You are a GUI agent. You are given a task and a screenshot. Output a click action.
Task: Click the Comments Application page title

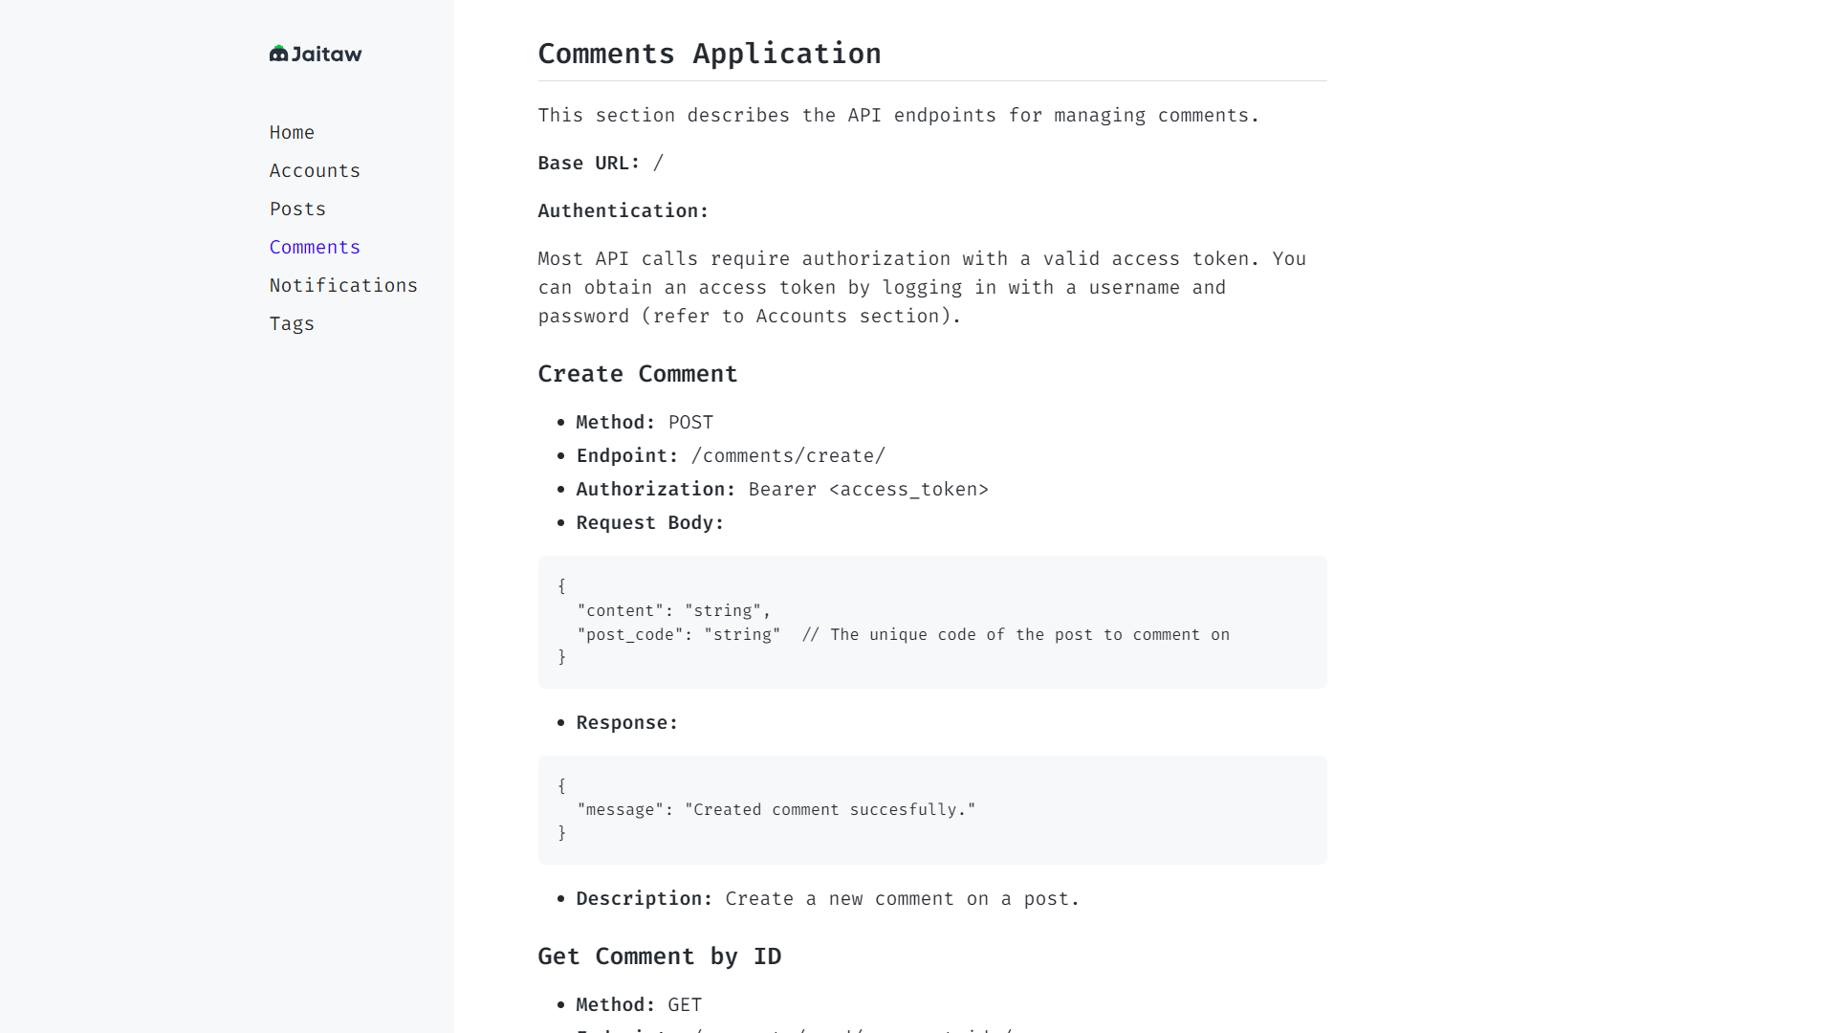[709, 54]
